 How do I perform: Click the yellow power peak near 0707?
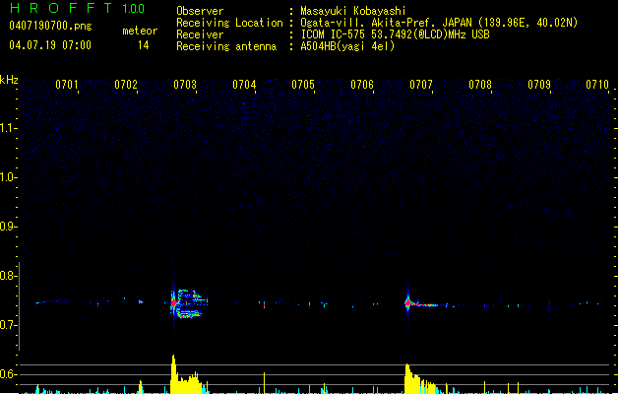tap(420, 378)
